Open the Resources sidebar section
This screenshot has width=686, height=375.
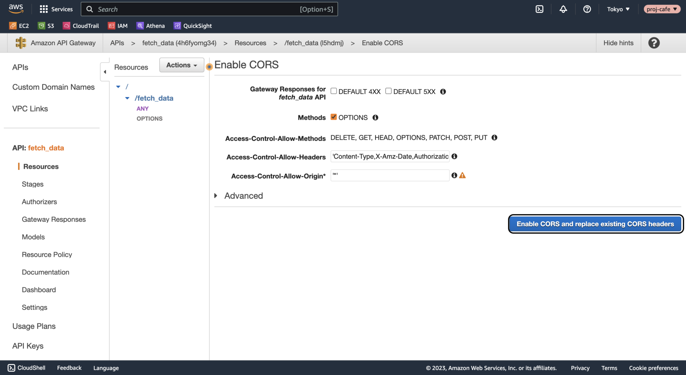click(41, 166)
